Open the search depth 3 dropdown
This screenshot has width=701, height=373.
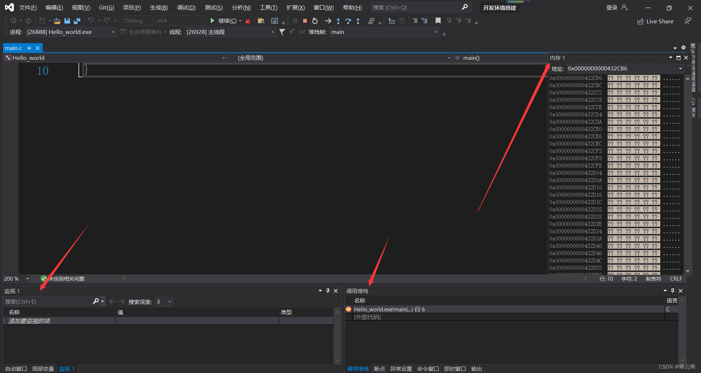(164, 302)
